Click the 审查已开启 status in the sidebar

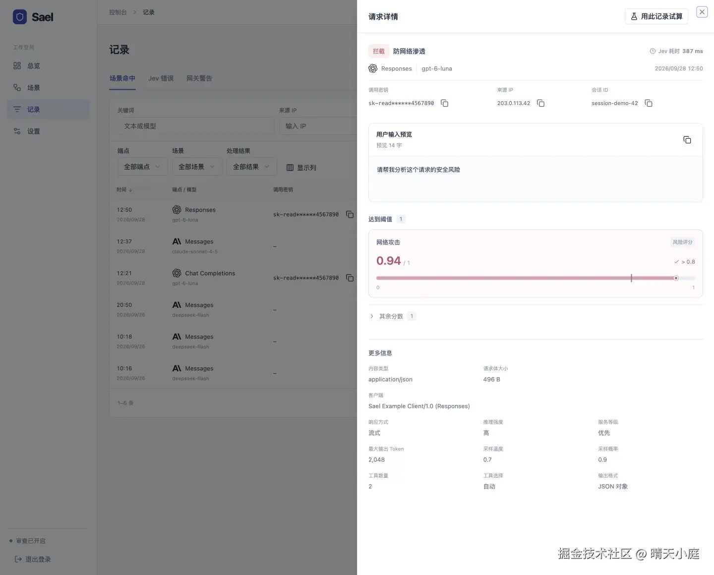tap(28, 541)
